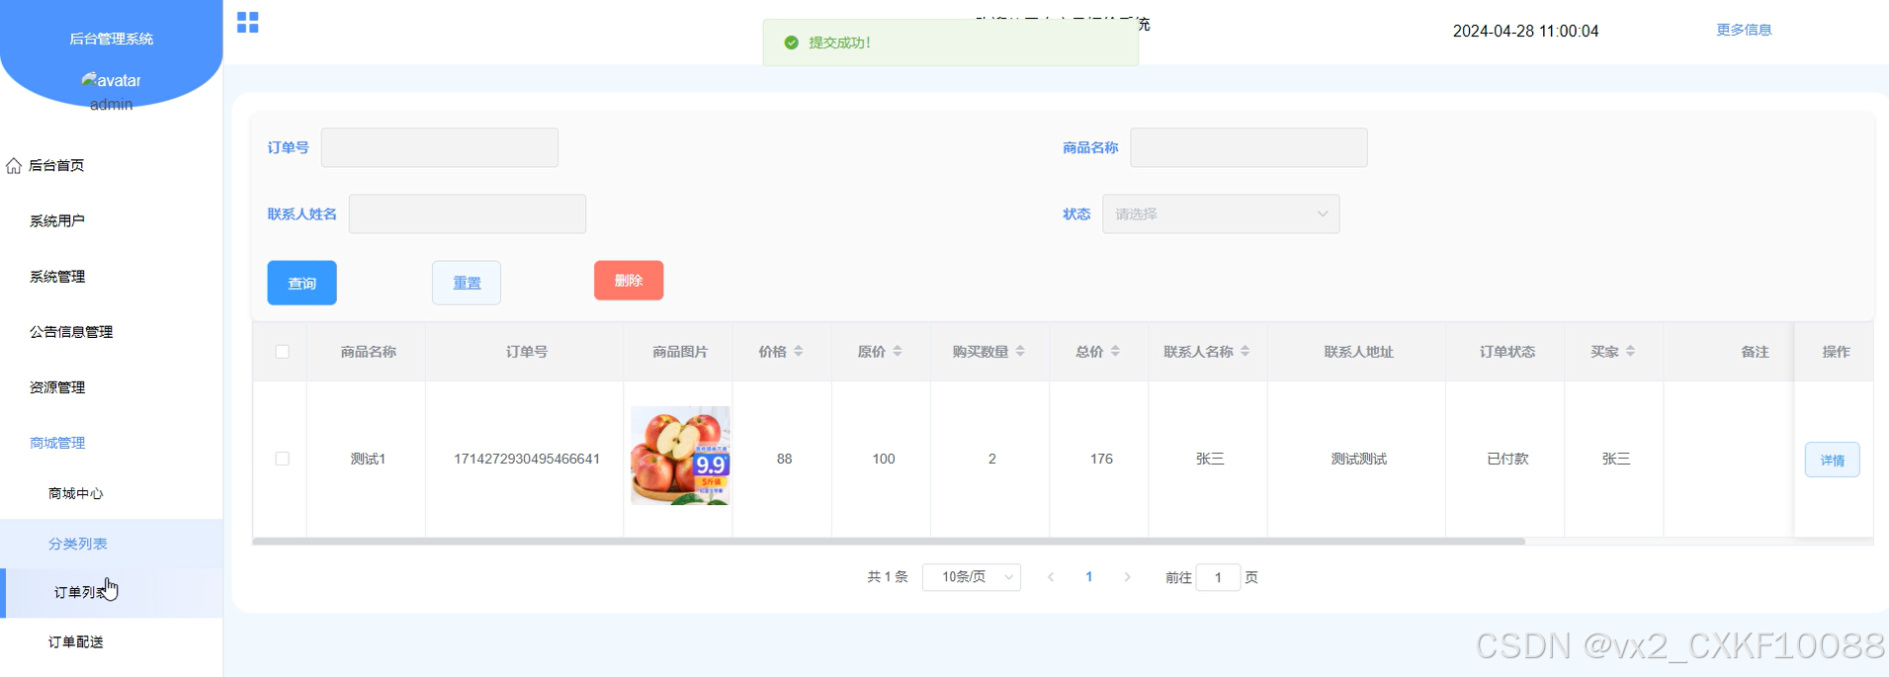Click the total price 176 cell
Screen dimensions: 1889x677
[1101, 459]
